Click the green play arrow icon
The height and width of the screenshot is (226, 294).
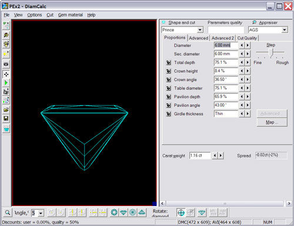[6, 83]
